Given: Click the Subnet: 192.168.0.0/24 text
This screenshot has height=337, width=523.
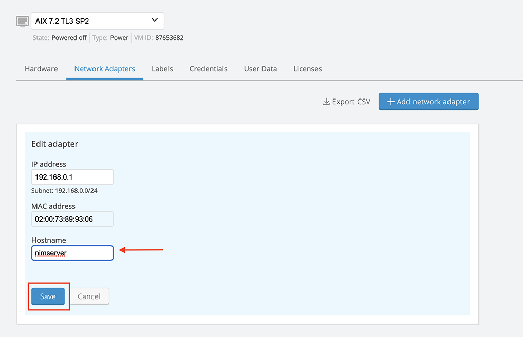Looking at the screenshot, I should pos(64,191).
